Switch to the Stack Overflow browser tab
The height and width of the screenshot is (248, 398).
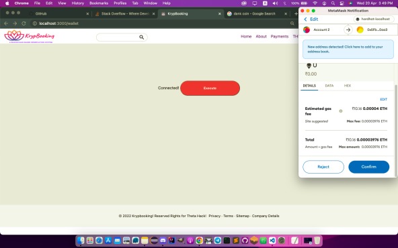(x=125, y=13)
